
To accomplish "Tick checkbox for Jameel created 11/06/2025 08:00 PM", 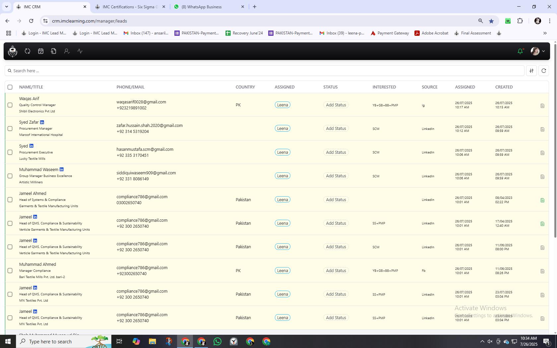I will coord(10,247).
